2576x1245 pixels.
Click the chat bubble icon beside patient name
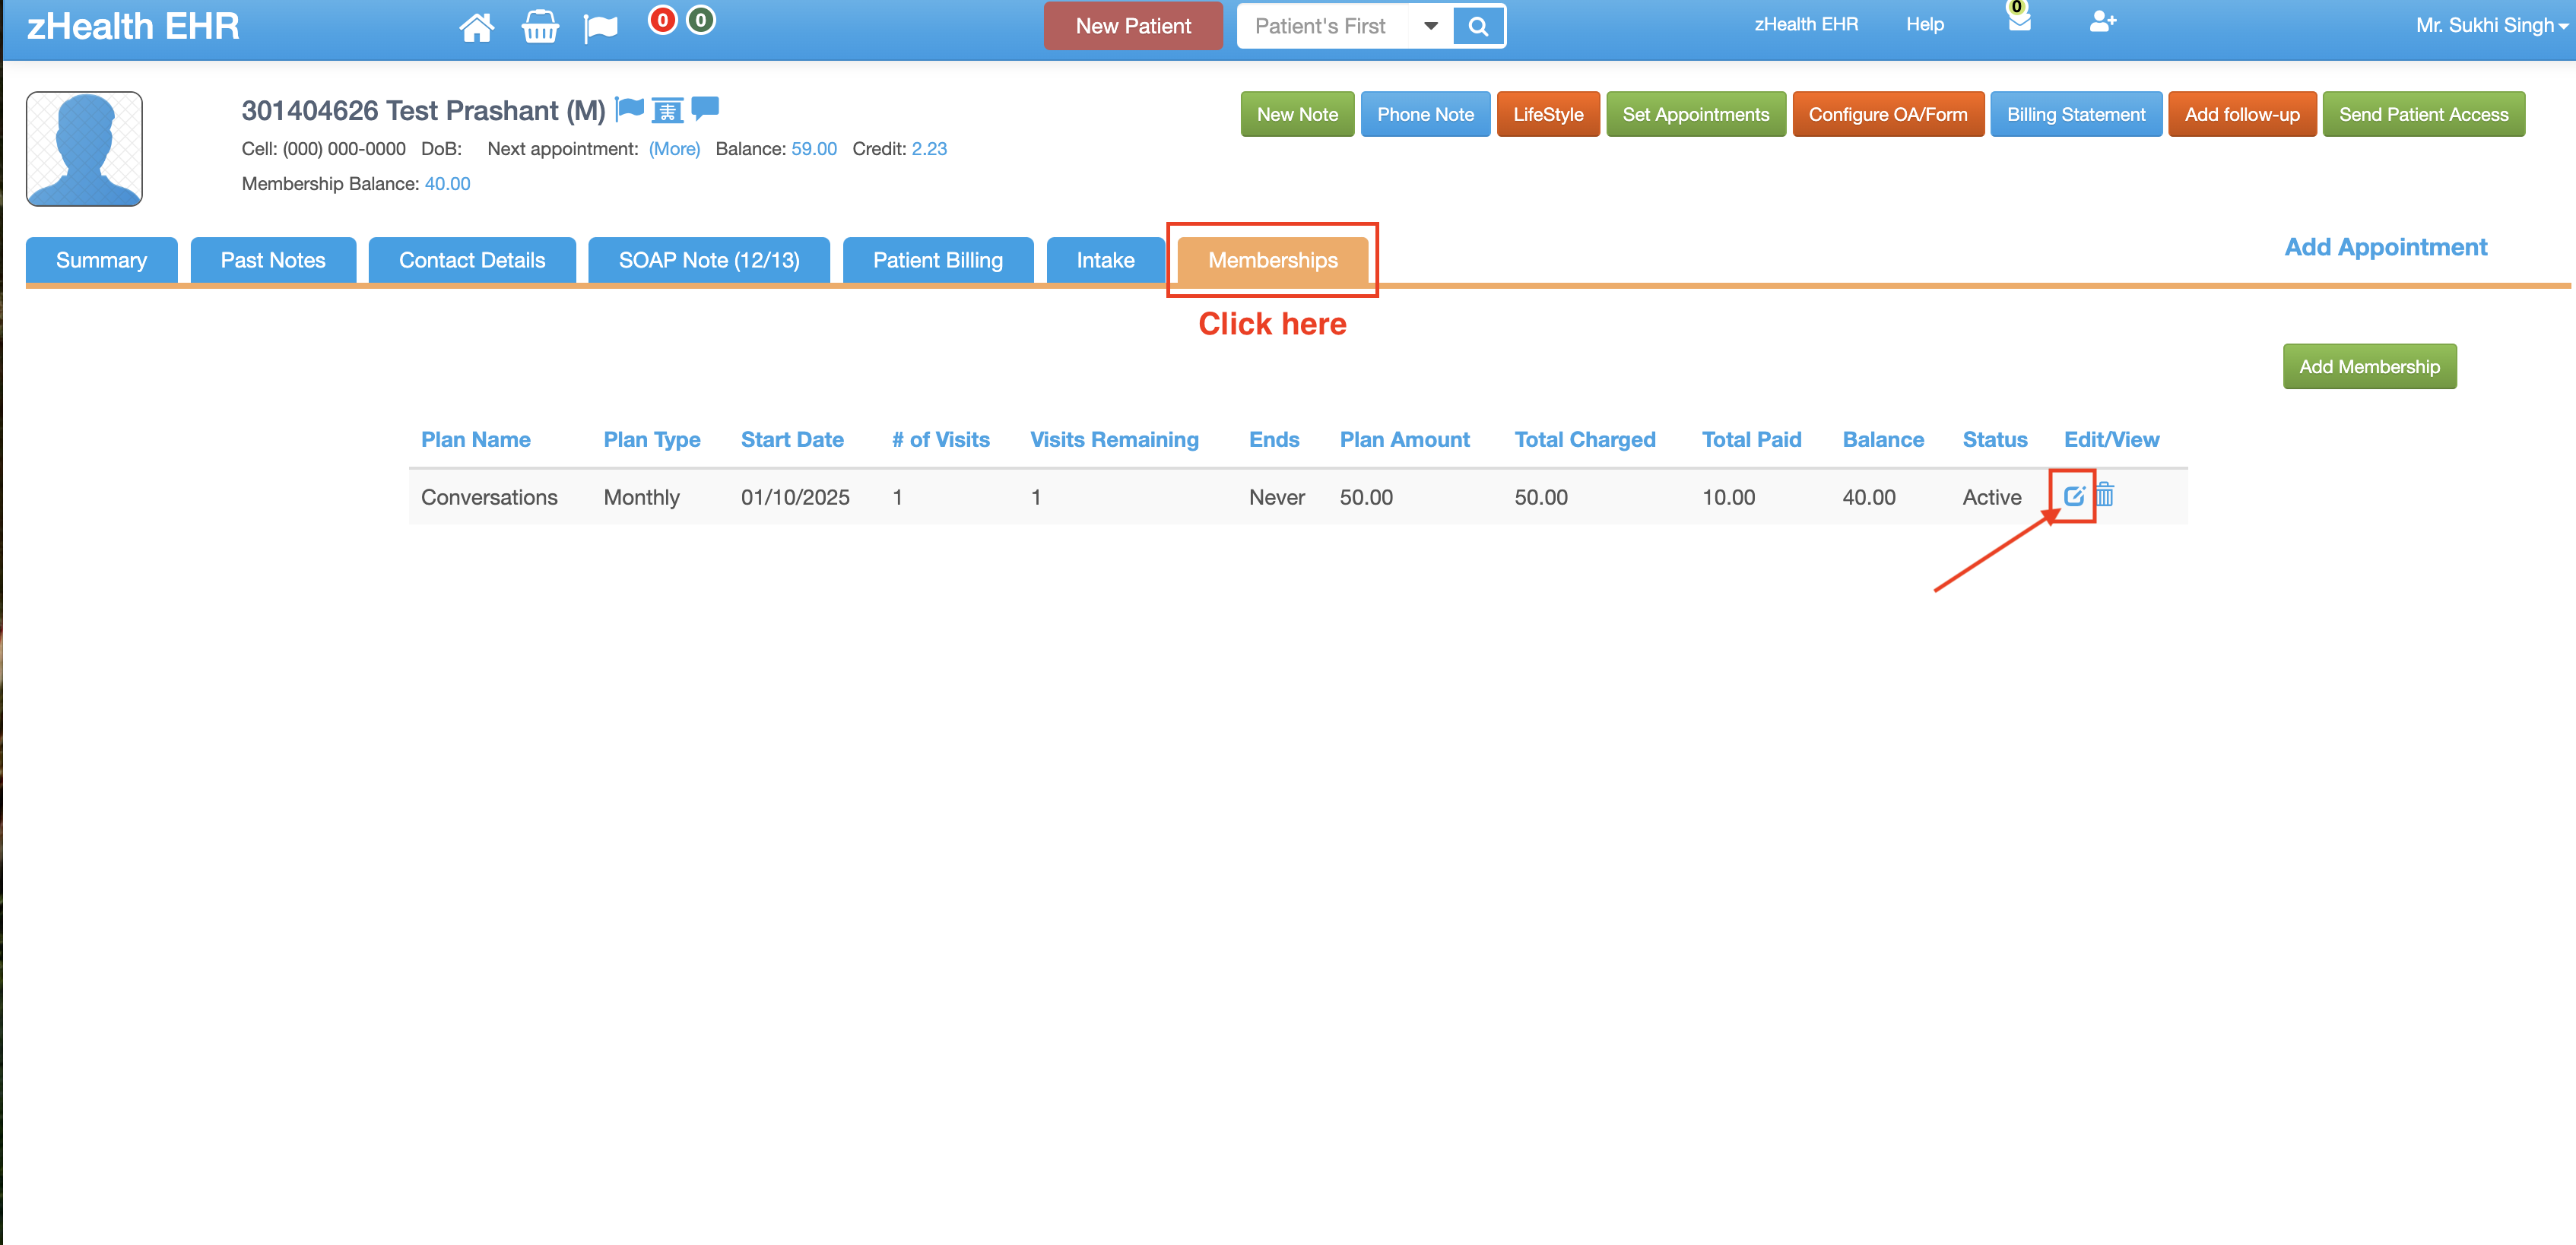tap(705, 108)
